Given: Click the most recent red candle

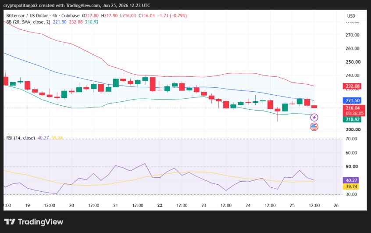Looking at the screenshot, I should (x=314, y=107).
